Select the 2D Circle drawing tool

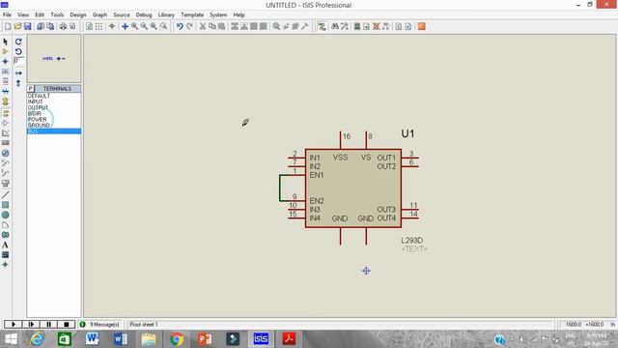5,215
